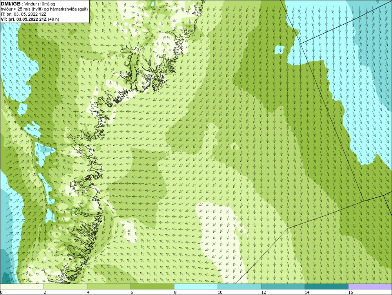Click the legend value label '6'
Image resolution: width=392 pixels, height=295 pixels.
[132, 292]
